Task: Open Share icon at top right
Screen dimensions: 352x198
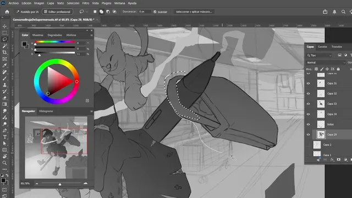Action: (325, 12)
